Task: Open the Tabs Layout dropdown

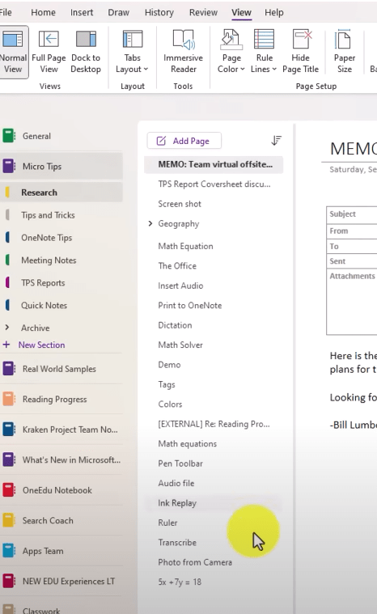Action: (x=133, y=52)
